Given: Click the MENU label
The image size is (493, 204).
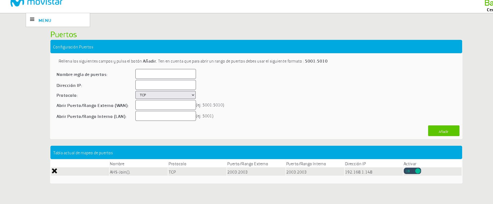Looking at the screenshot, I should 45,21.
